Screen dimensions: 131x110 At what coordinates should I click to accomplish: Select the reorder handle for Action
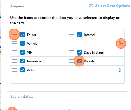(15, 70)
